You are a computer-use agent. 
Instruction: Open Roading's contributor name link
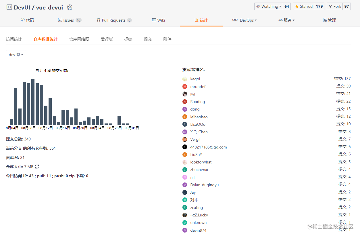click(197, 102)
